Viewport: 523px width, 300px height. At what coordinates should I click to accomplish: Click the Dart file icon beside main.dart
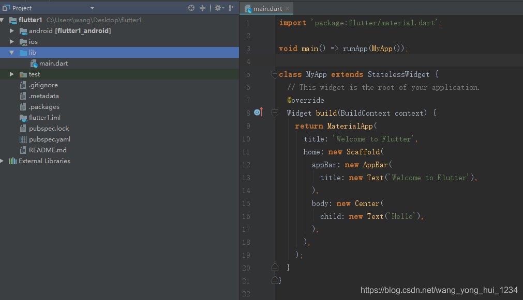coord(34,64)
